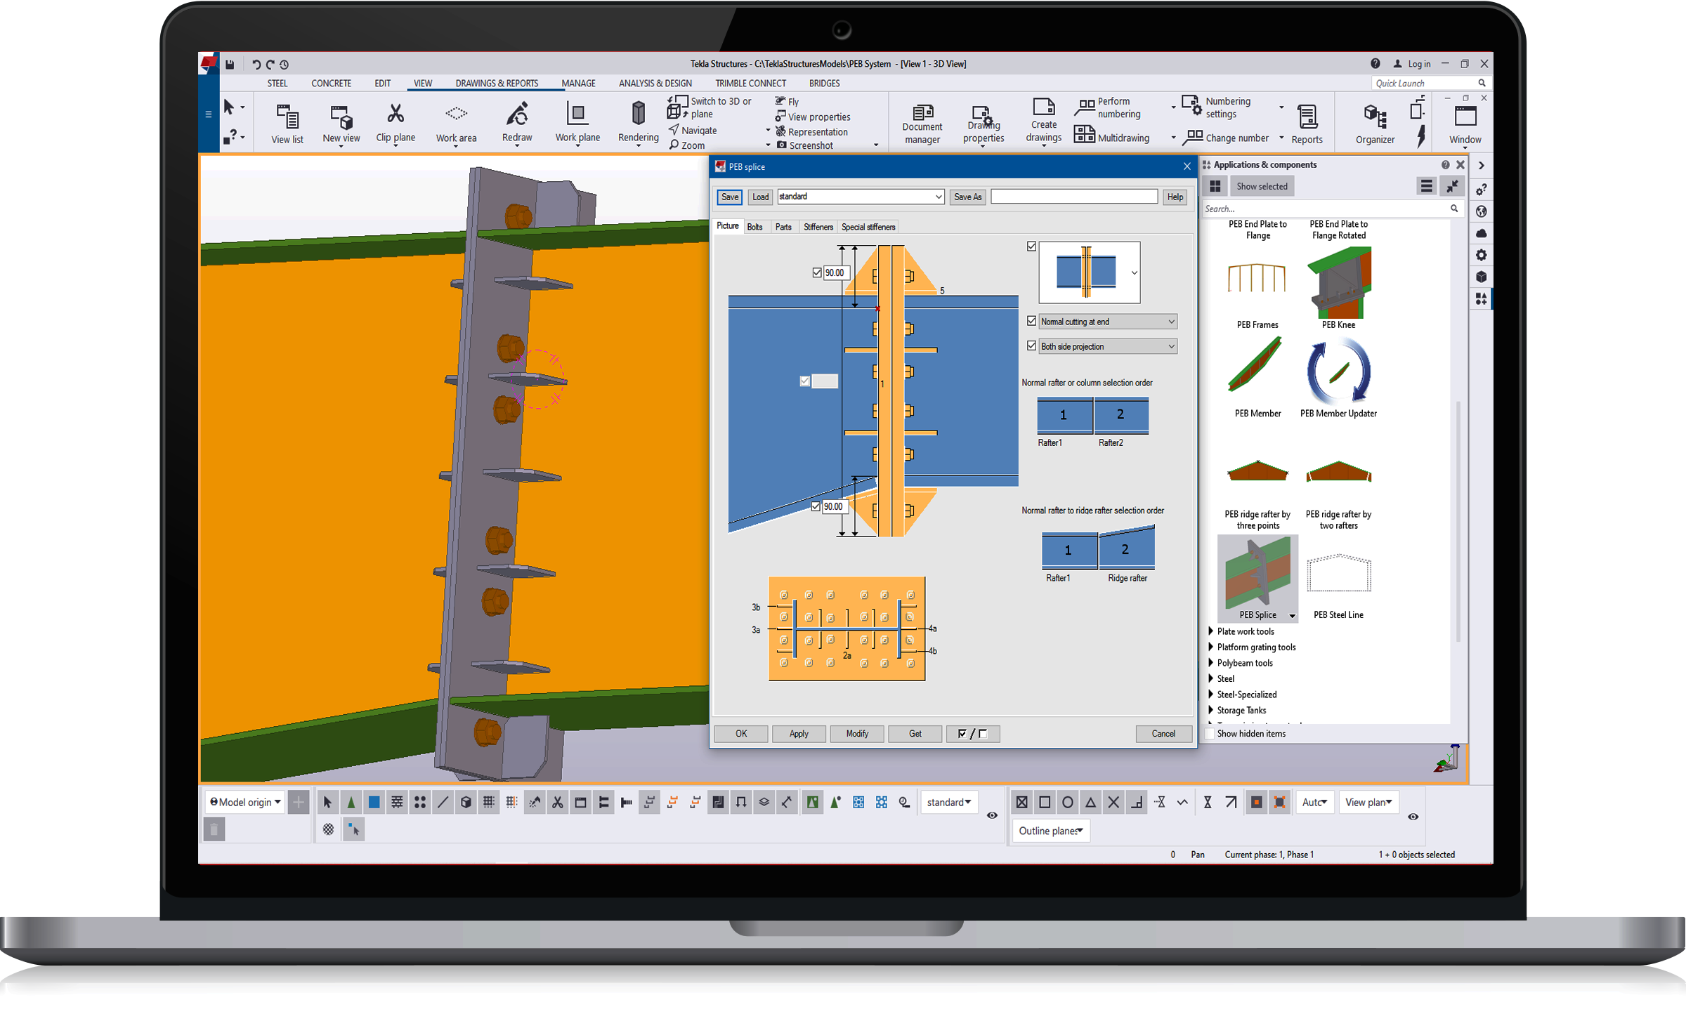Viewport: 1686px width, 1014px height.
Task: Click the Apply button
Action: pos(799,734)
